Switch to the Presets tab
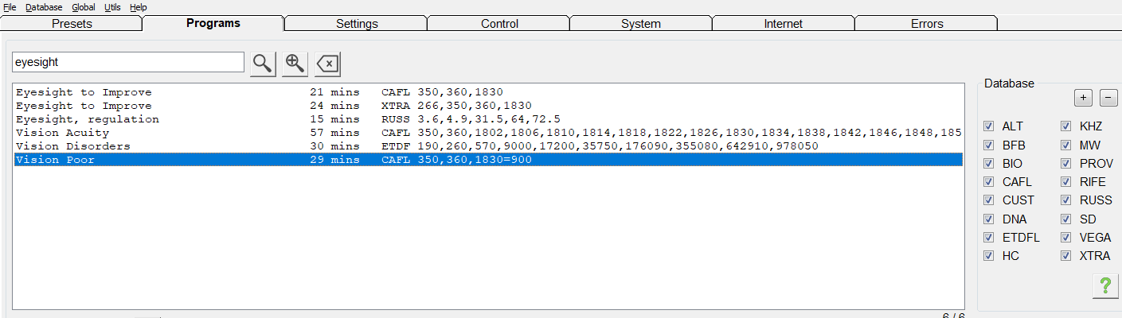Image resolution: width=1122 pixels, height=318 pixels. (x=72, y=24)
